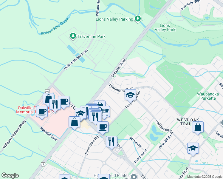Click the cafe marker over Oakville Memorial Hospital label
The height and width of the screenshot is (179, 223).
[x=42, y=112]
